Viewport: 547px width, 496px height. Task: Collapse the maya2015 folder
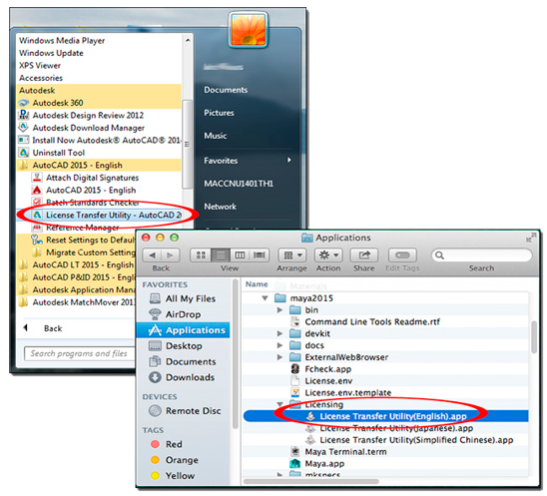tap(266, 298)
